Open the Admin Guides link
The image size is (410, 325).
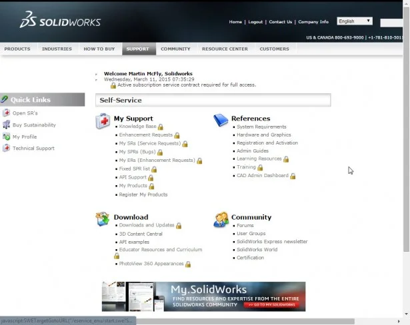253,151
